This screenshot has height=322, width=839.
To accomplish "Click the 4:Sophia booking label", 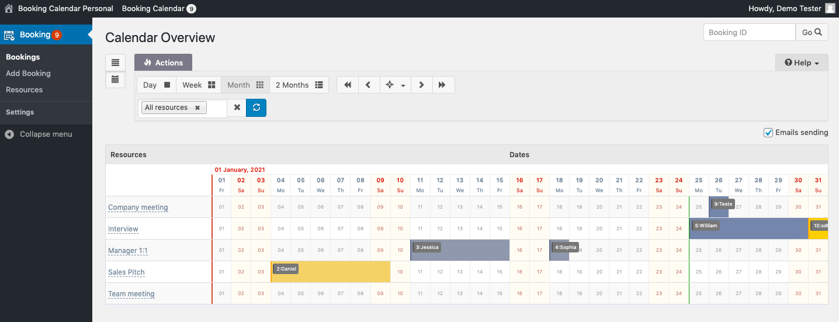I will pyautogui.click(x=566, y=247).
